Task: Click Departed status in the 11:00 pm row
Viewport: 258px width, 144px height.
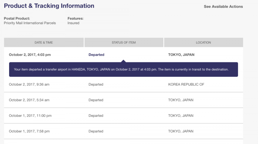Action: 96,116
